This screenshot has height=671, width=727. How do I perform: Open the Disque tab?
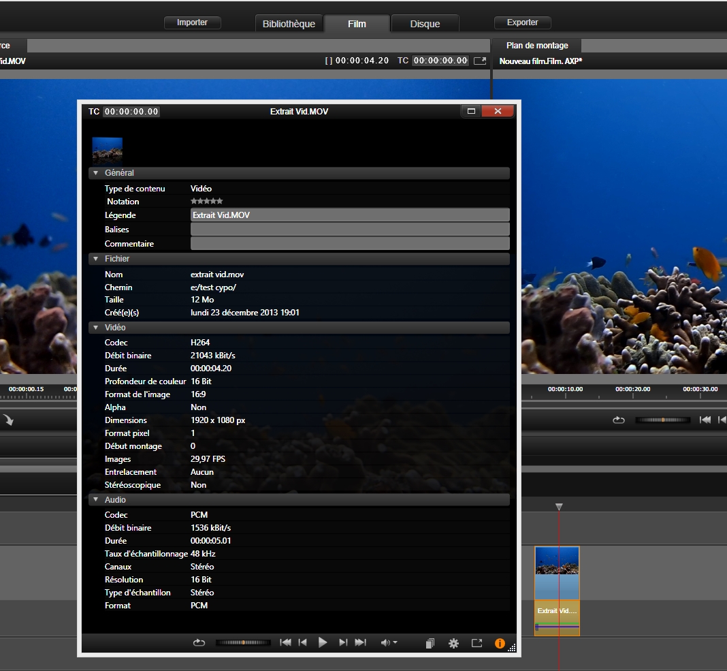(x=425, y=24)
